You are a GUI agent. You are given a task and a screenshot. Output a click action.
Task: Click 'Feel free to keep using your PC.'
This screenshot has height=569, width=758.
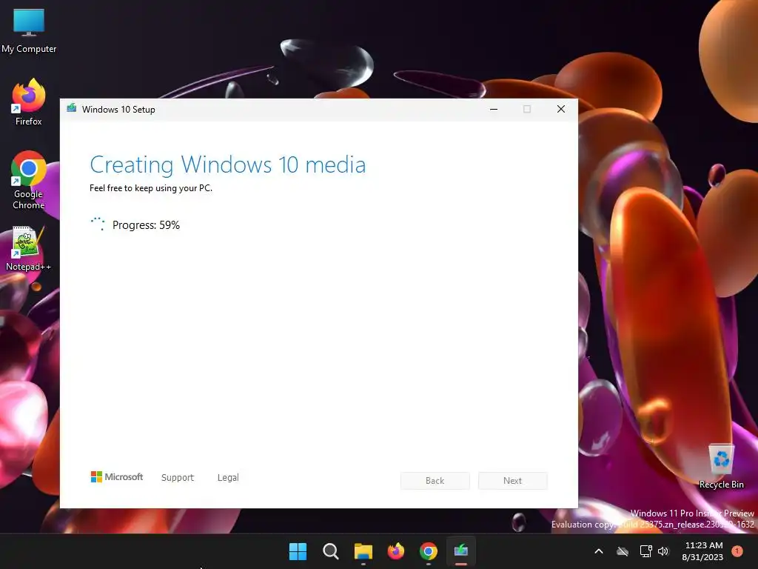[x=151, y=188]
